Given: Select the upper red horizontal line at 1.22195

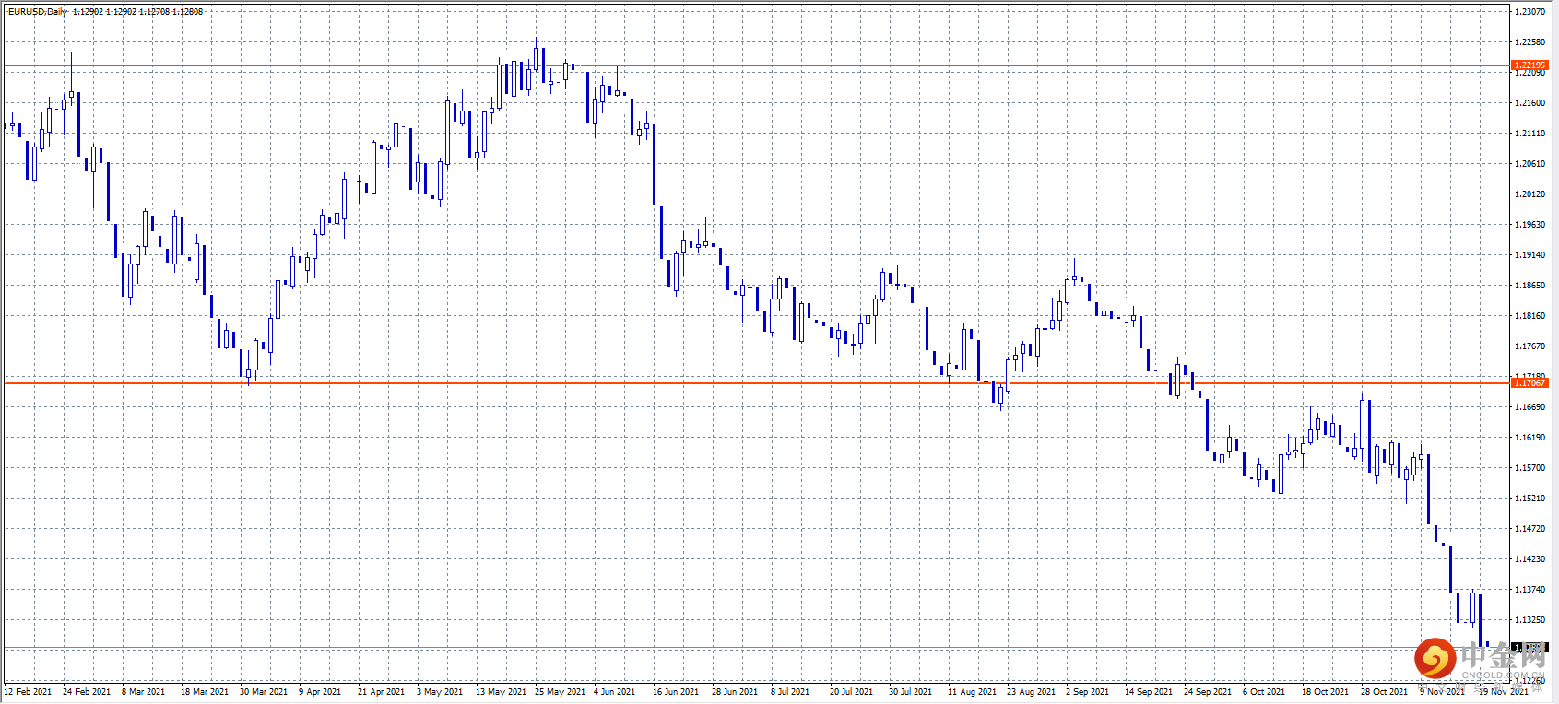Looking at the screenshot, I should [x=756, y=65].
